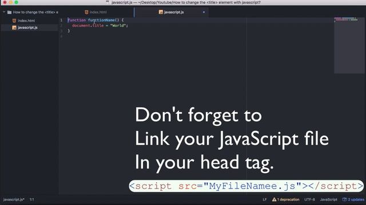Click on functionName in line 1

click(101, 20)
